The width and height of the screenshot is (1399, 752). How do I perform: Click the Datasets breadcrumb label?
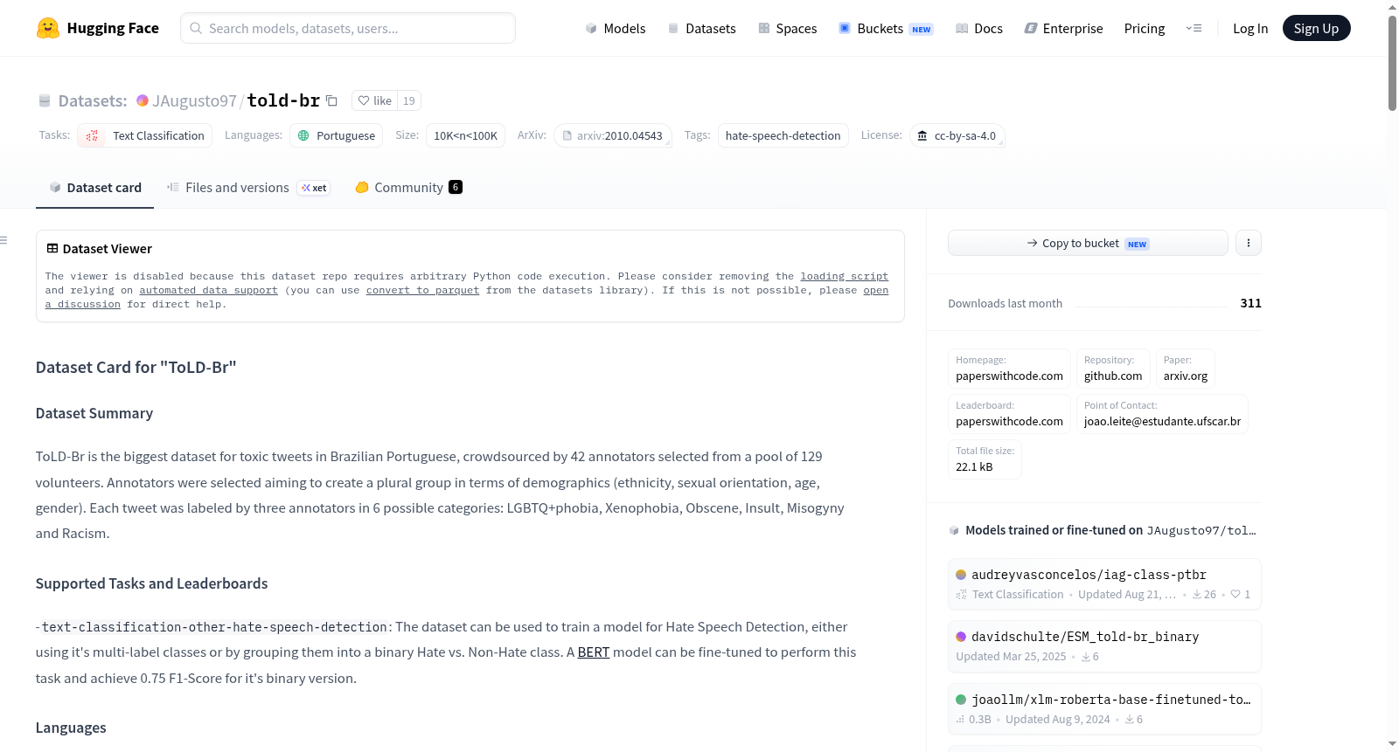[x=93, y=100]
